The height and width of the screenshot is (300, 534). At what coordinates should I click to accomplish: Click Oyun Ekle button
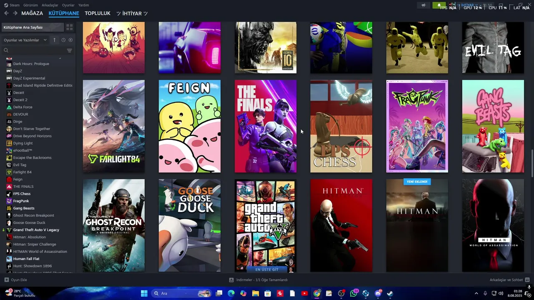coord(15,280)
